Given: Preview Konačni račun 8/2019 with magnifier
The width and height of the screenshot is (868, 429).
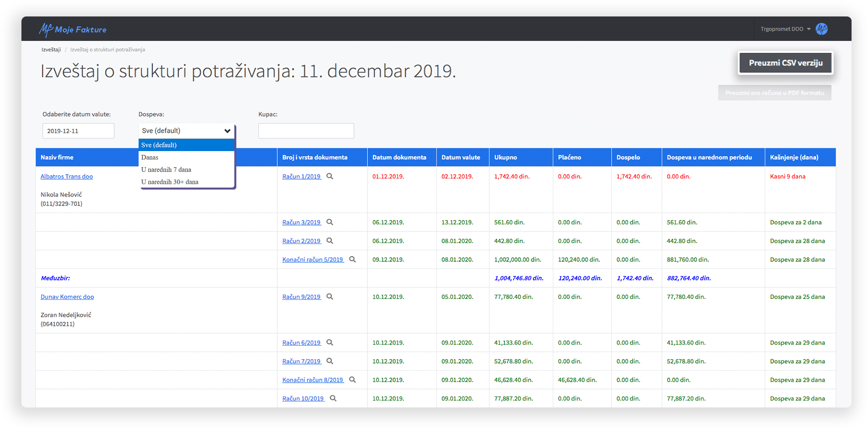Looking at the screenshot, I should (x=352, y=380).
